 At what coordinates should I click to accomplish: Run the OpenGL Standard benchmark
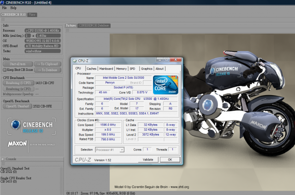coord(18,106)
